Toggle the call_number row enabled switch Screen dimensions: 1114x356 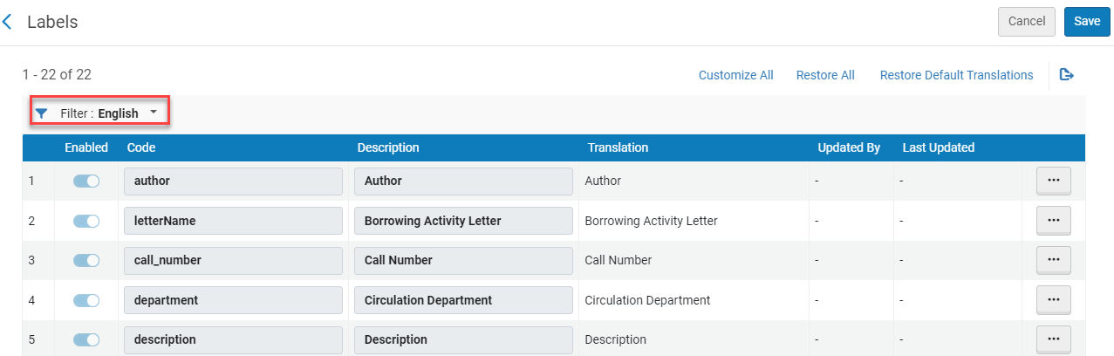[86, 260]
